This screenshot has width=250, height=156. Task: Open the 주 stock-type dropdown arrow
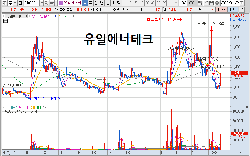15,3
